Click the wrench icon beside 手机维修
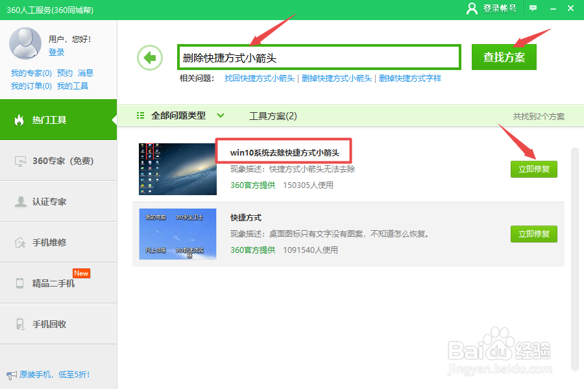 click(20, 242)
